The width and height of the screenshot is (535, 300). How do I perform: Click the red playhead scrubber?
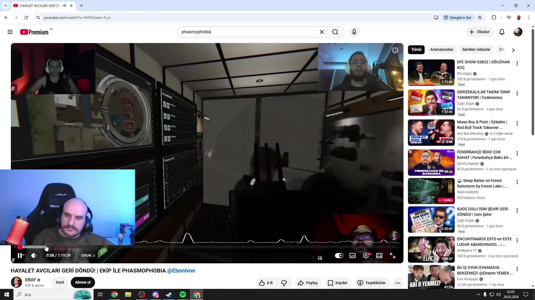coord(20,247)
